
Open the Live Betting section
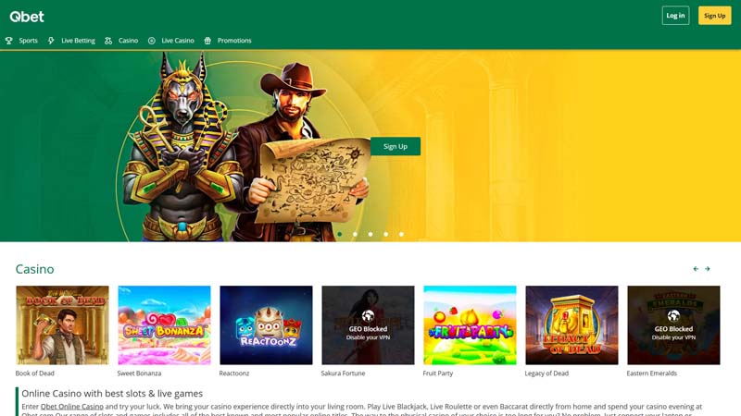[78, 41]
